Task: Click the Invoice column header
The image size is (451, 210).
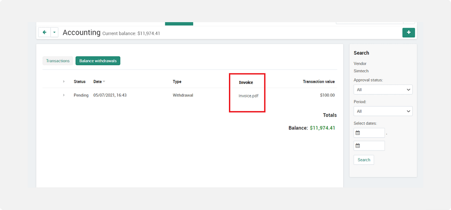Action: pyautogui.click(x=246, y=82)
